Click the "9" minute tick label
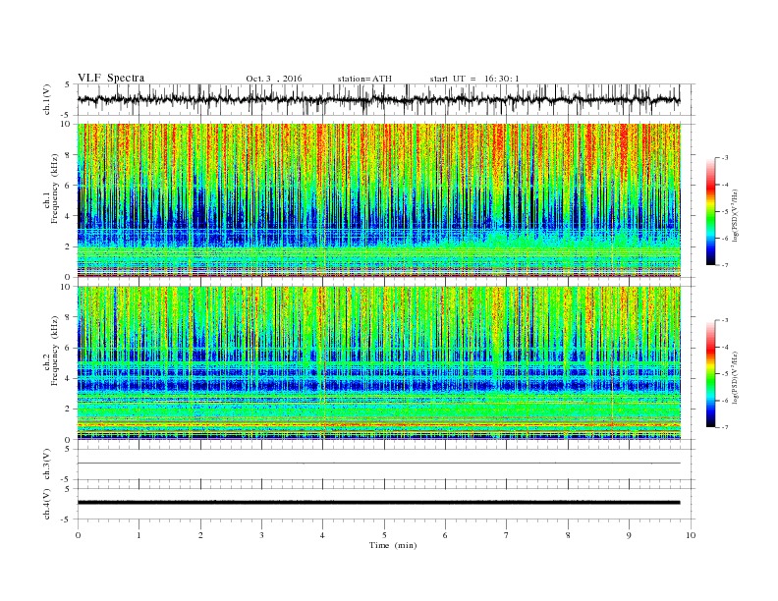 pyautogui.click(x=629, y=535)
